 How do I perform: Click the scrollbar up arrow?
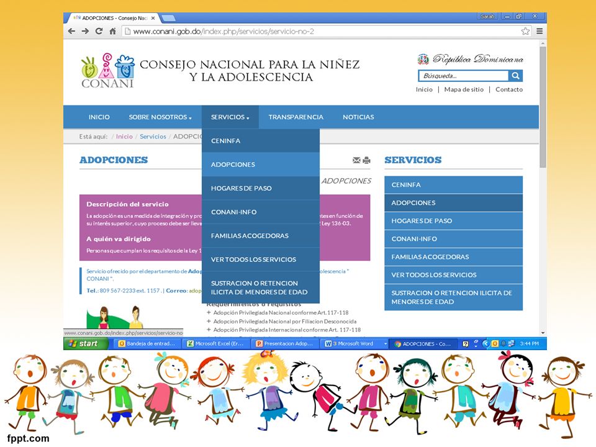[543, 43]
